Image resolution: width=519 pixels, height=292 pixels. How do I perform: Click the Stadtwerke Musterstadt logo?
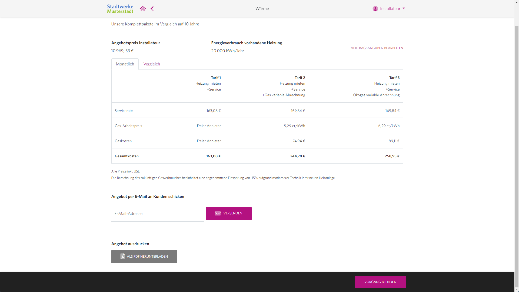tap(120, 9)
